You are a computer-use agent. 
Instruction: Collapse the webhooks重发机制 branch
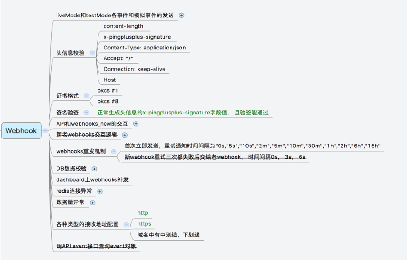pos(114,152)
